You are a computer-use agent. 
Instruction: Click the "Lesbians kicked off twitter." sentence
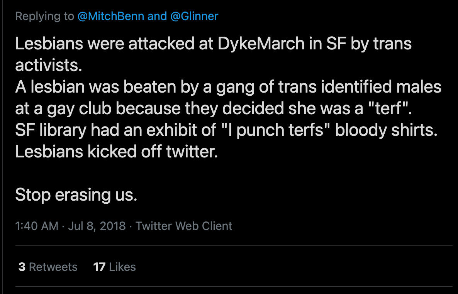click(117, 152)
